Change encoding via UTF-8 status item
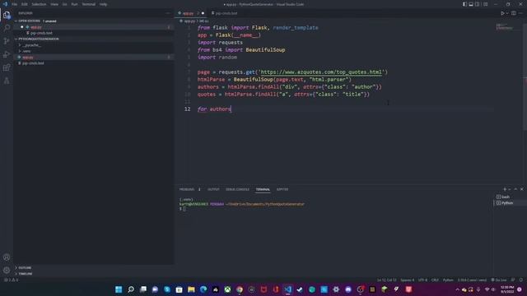Image resolution: width=527 pixels, height=296 pixels. 422,280
